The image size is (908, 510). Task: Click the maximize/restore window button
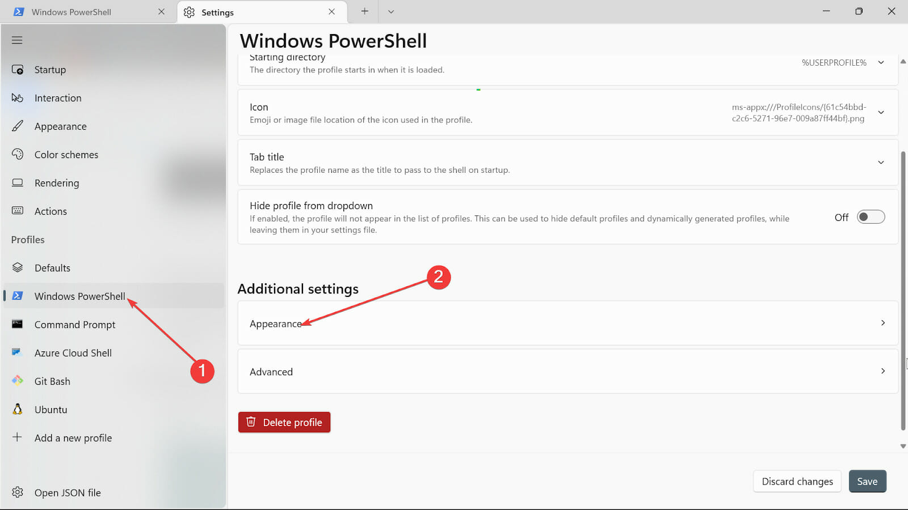(859, 11)
